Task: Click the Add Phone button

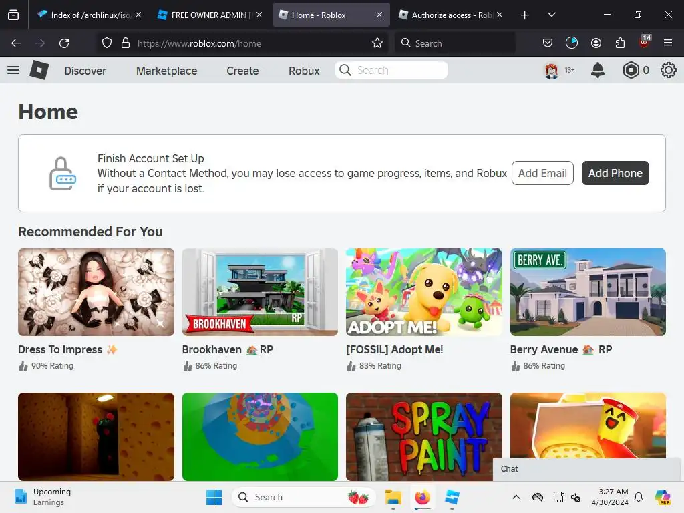Action: pyautogui.click(x=615, y=173)
